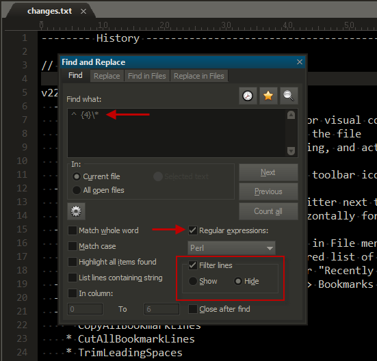
Task: Open the gear settings button
Action: 76,211
